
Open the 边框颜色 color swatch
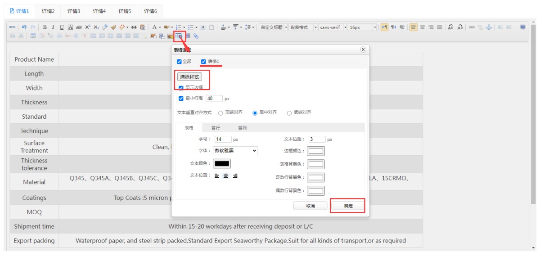point(316,151)
